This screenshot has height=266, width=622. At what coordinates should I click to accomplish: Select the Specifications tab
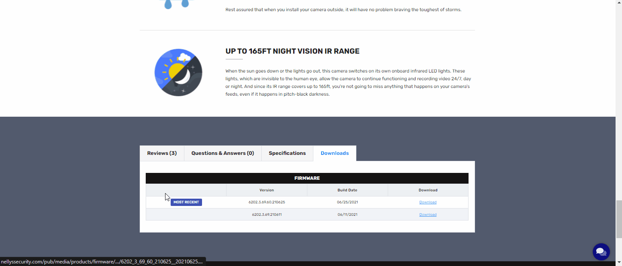[x=287, y=153]
